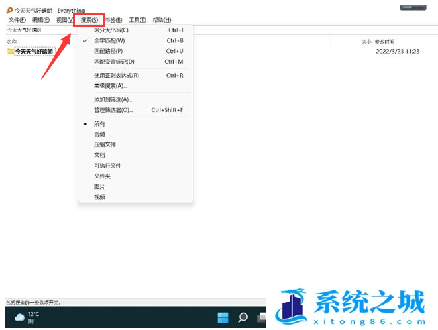Click the 搜索(S) menu

89,20
